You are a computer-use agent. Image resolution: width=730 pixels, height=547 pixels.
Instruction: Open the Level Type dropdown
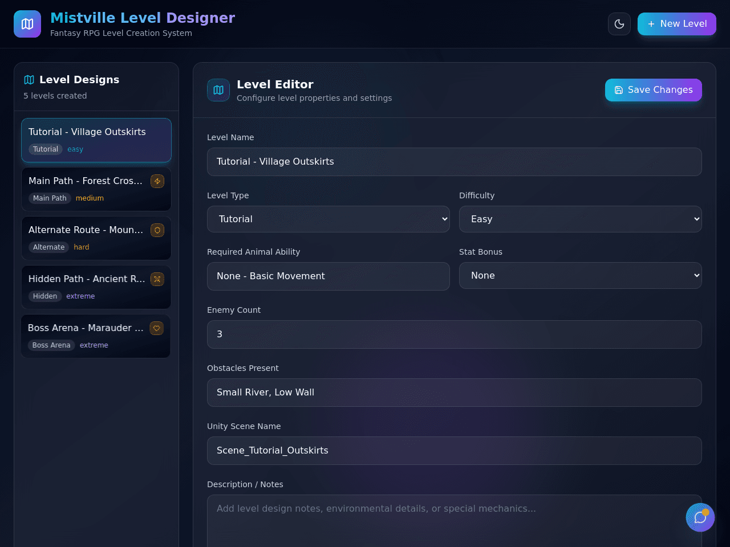click(328, 219)
